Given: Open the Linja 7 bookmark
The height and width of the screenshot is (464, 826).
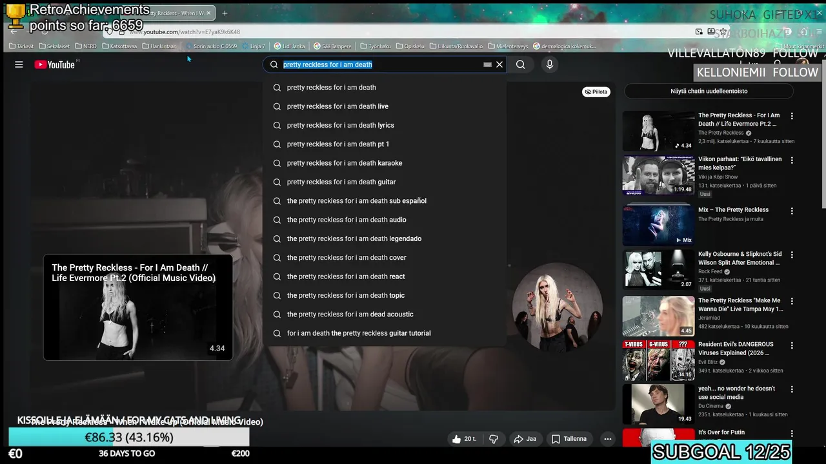Looking at the screenshot, I should point(254,46).
